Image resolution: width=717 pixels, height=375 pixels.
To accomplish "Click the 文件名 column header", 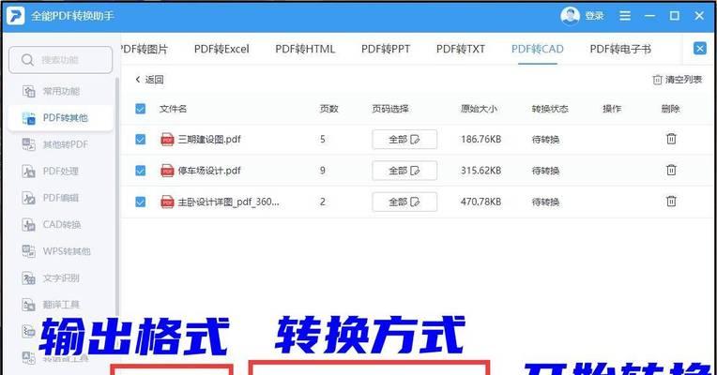I will tap(173, 109).
